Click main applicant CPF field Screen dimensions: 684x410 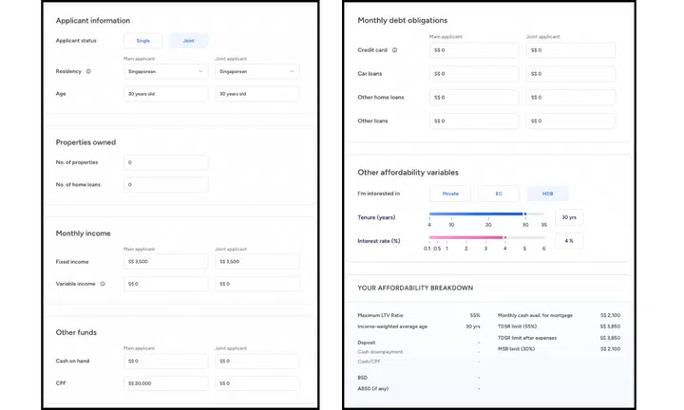[x=165, y=383]
